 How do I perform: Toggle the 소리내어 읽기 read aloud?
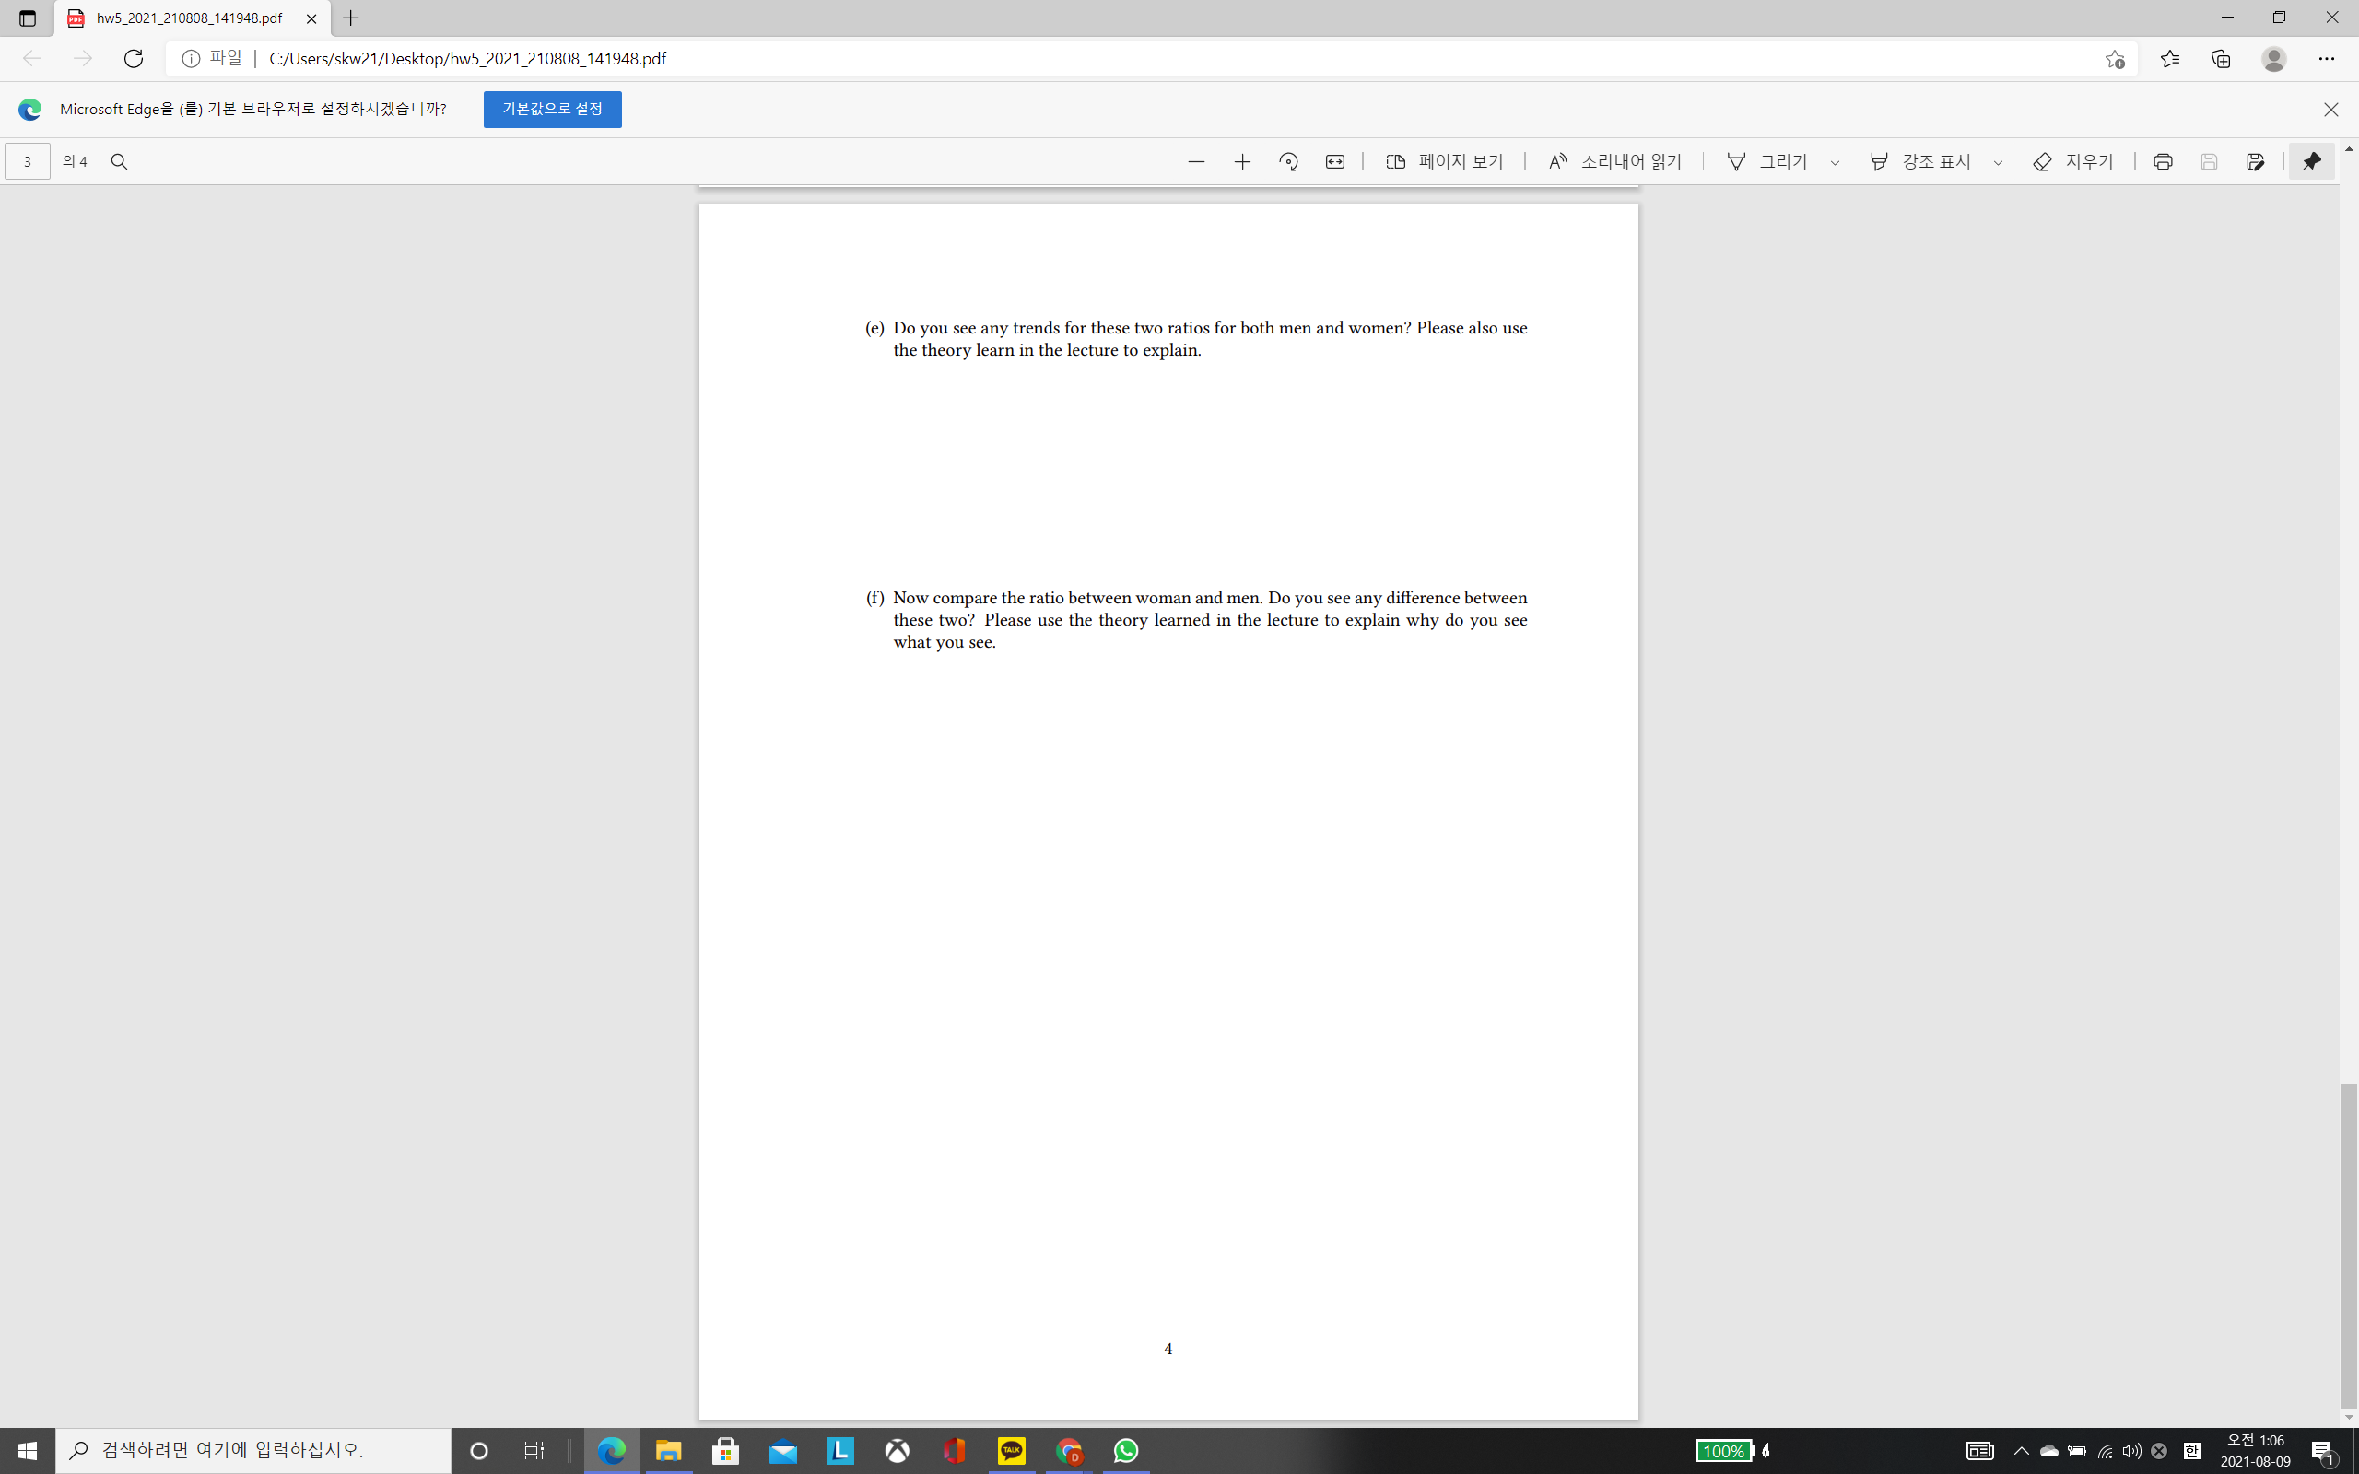click(x=1615, y=162)
